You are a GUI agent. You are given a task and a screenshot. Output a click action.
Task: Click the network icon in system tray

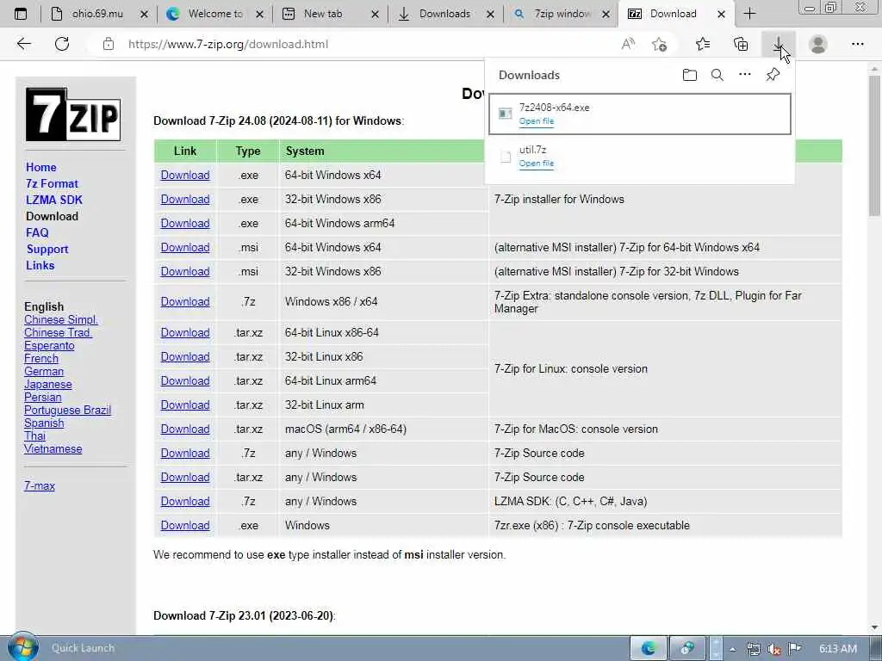click(x=754, y=649)
